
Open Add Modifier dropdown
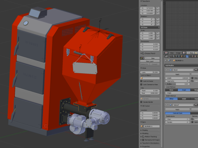tap(181, 65)
